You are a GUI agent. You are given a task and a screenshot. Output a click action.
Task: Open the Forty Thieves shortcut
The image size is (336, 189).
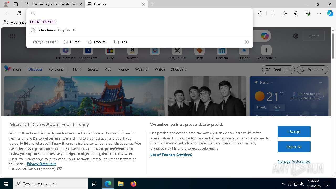click(x=177, y=53)
